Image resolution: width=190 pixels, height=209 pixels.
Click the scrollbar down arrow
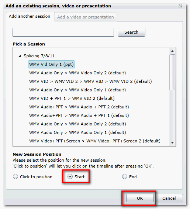click(172, 143)
